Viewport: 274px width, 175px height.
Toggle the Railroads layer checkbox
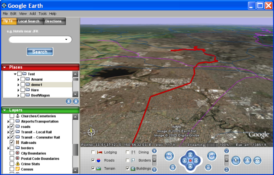(x=12, y=143)
